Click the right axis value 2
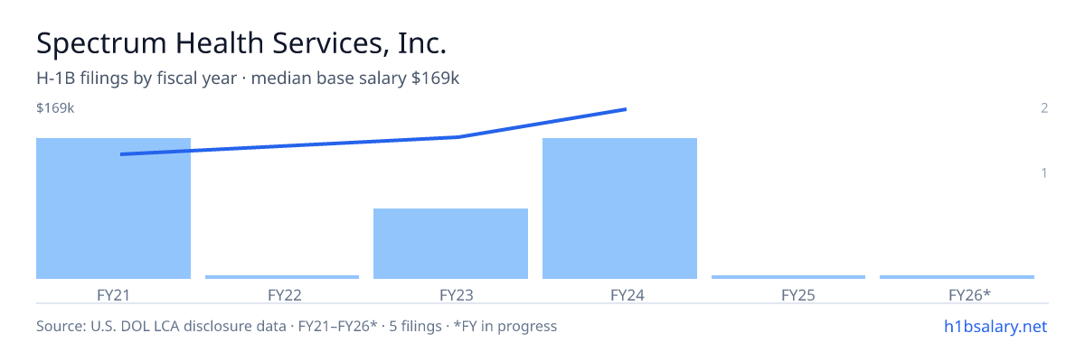Image resolution: width=1085 pixels, height=361 pixels. [x=1044, y=108]
